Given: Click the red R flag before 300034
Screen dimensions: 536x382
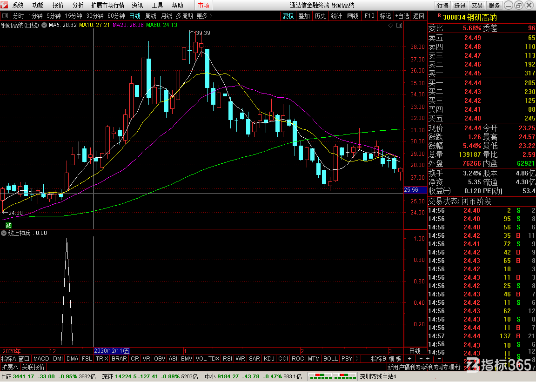Looking at the screenshot, I should (439, 16).
